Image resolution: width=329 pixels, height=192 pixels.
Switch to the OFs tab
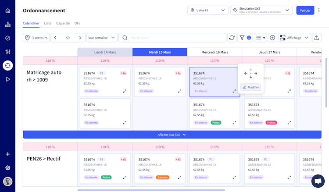click(x=77, y=23)
